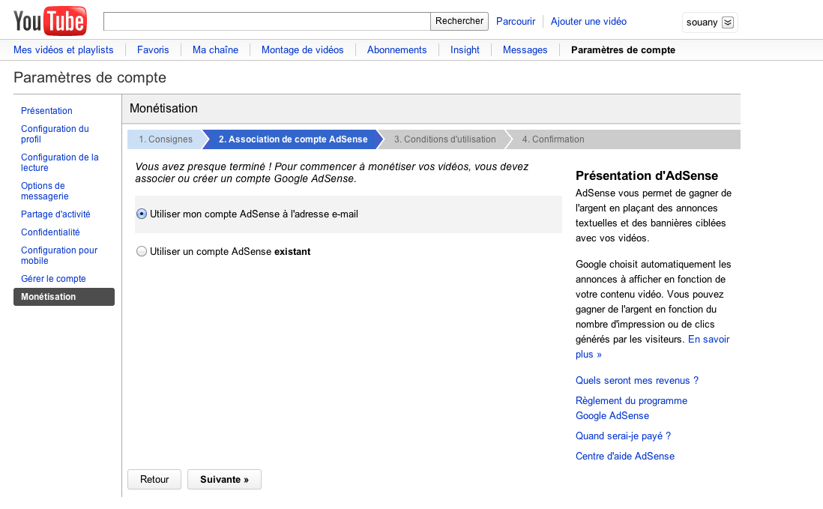The height and width of the screenshot is (509, 823).
Task: Click the Rechercher search button
Action: (x=459, y=22)
